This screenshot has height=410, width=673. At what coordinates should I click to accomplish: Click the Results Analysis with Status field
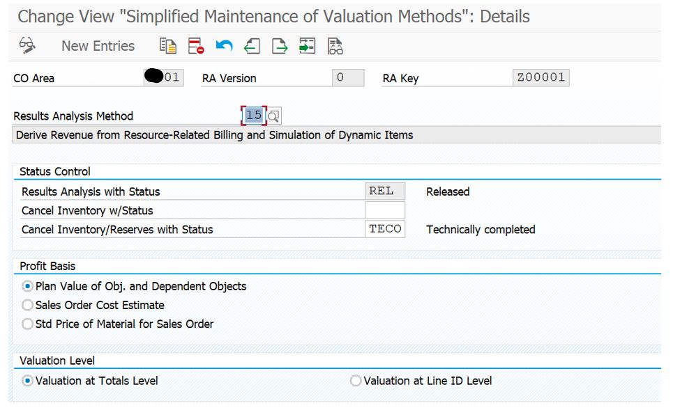(x=385, y=191)
